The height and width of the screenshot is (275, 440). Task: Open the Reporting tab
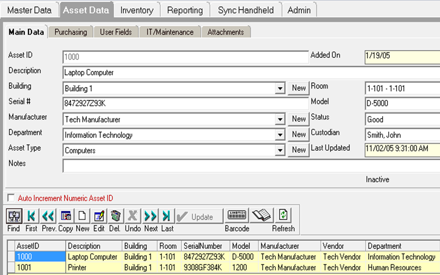click(185, 10)
